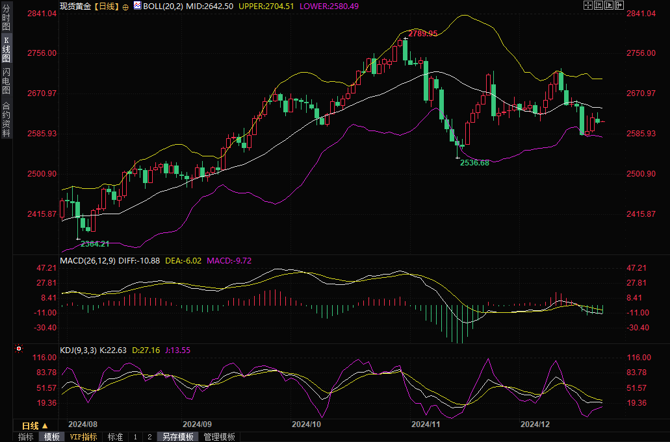Click the crosshair cursor icon at top right
Screen dimensions: 670x442
(x=587, y=6)
